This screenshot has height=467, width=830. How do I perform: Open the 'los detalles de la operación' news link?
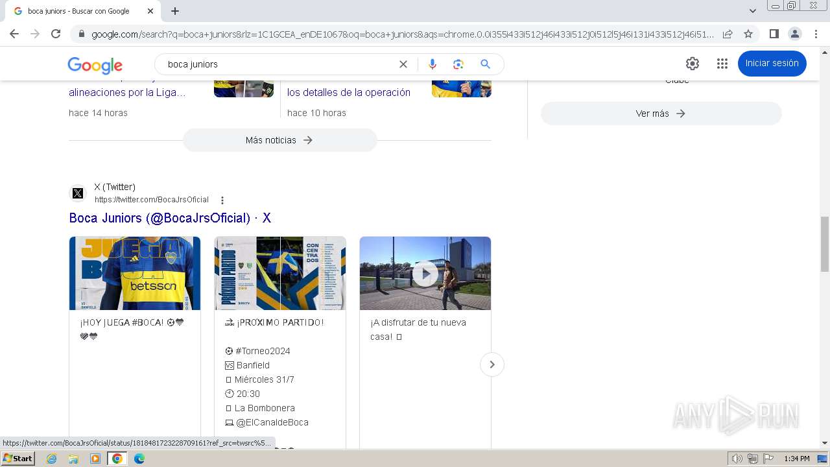pos(349,93)
